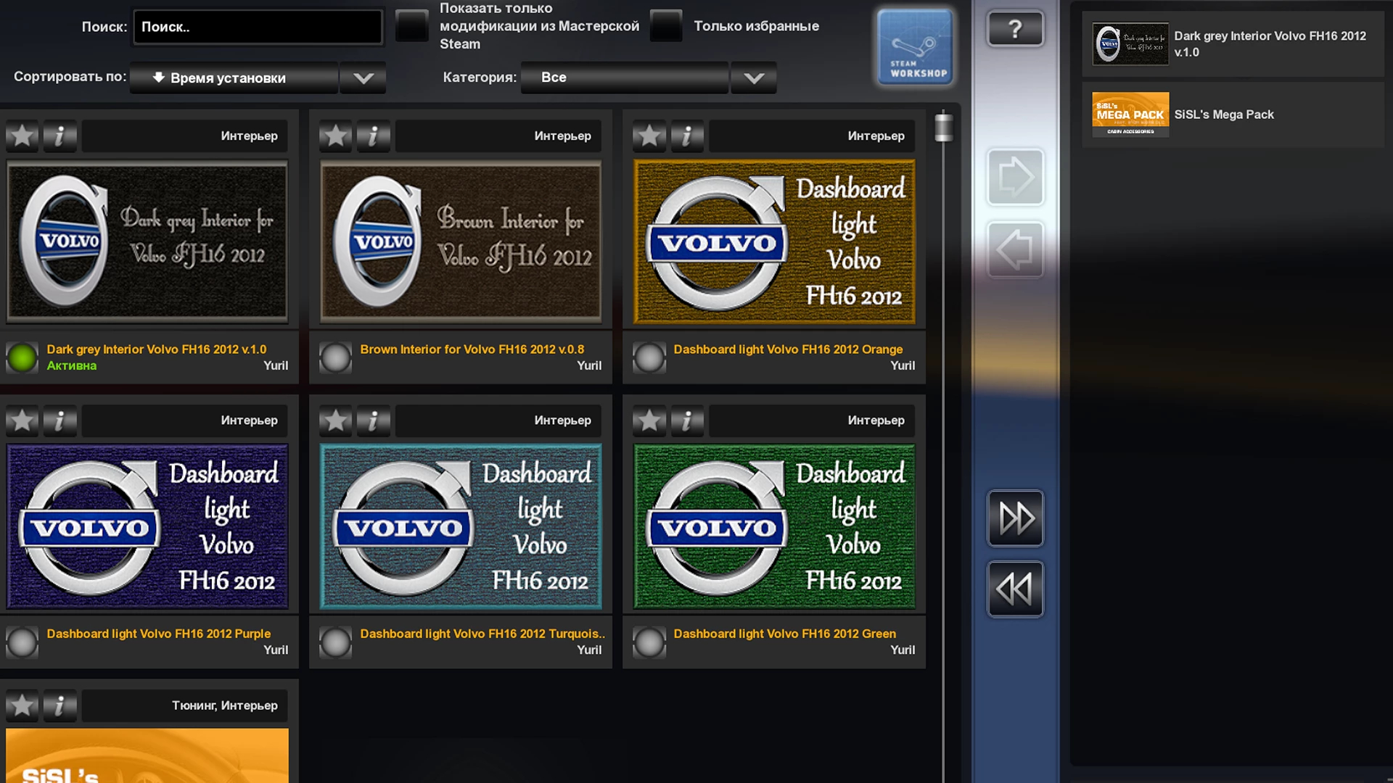Select SiSL's Mega Pack in active list
The height and width of the screenshot is (783, 1393).
point(1232,115)
